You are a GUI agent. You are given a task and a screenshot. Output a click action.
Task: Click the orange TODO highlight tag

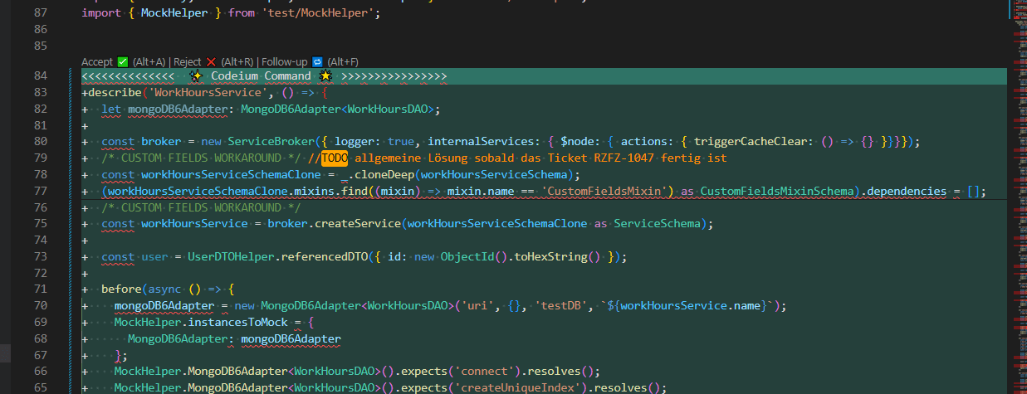coord(334,158)
